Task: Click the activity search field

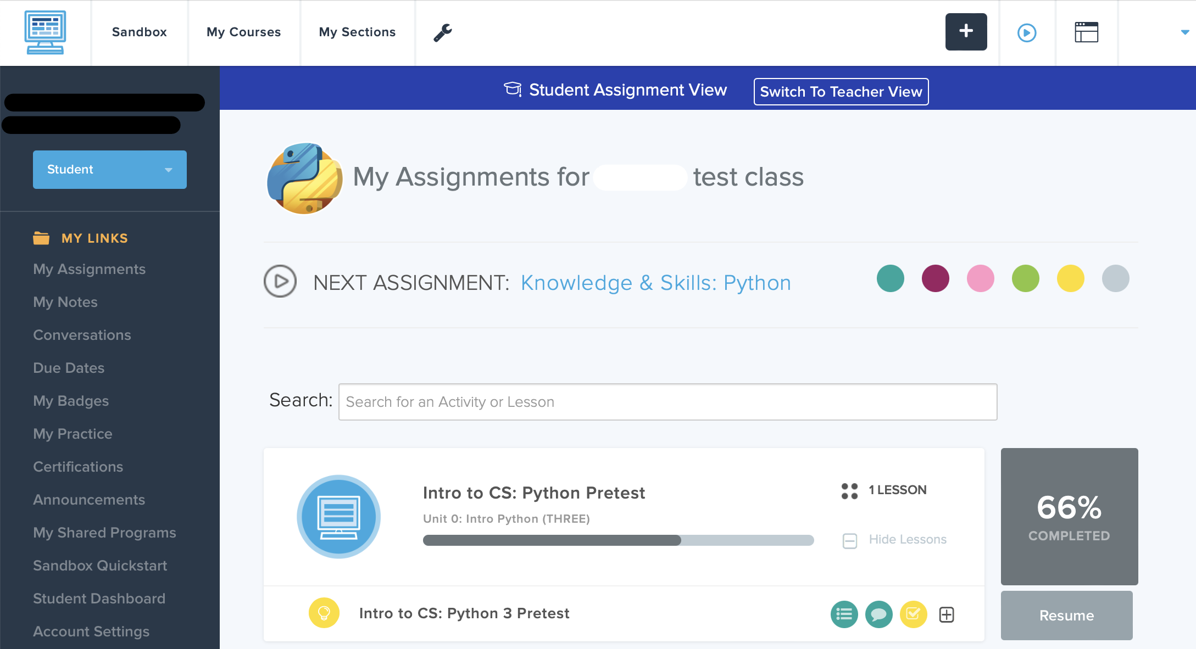Action: [x=667, y=402]
